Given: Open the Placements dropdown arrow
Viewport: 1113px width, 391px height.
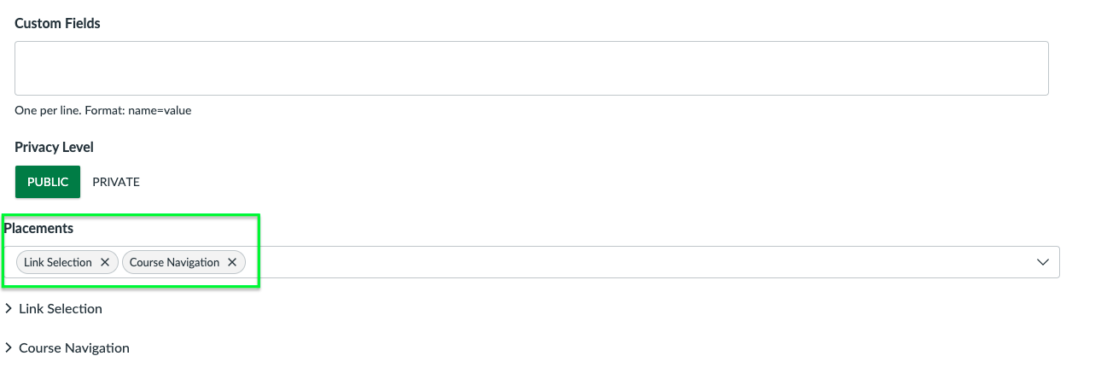Looking at the screenshot, I should pyautogui.click(x=1042, y=262).
